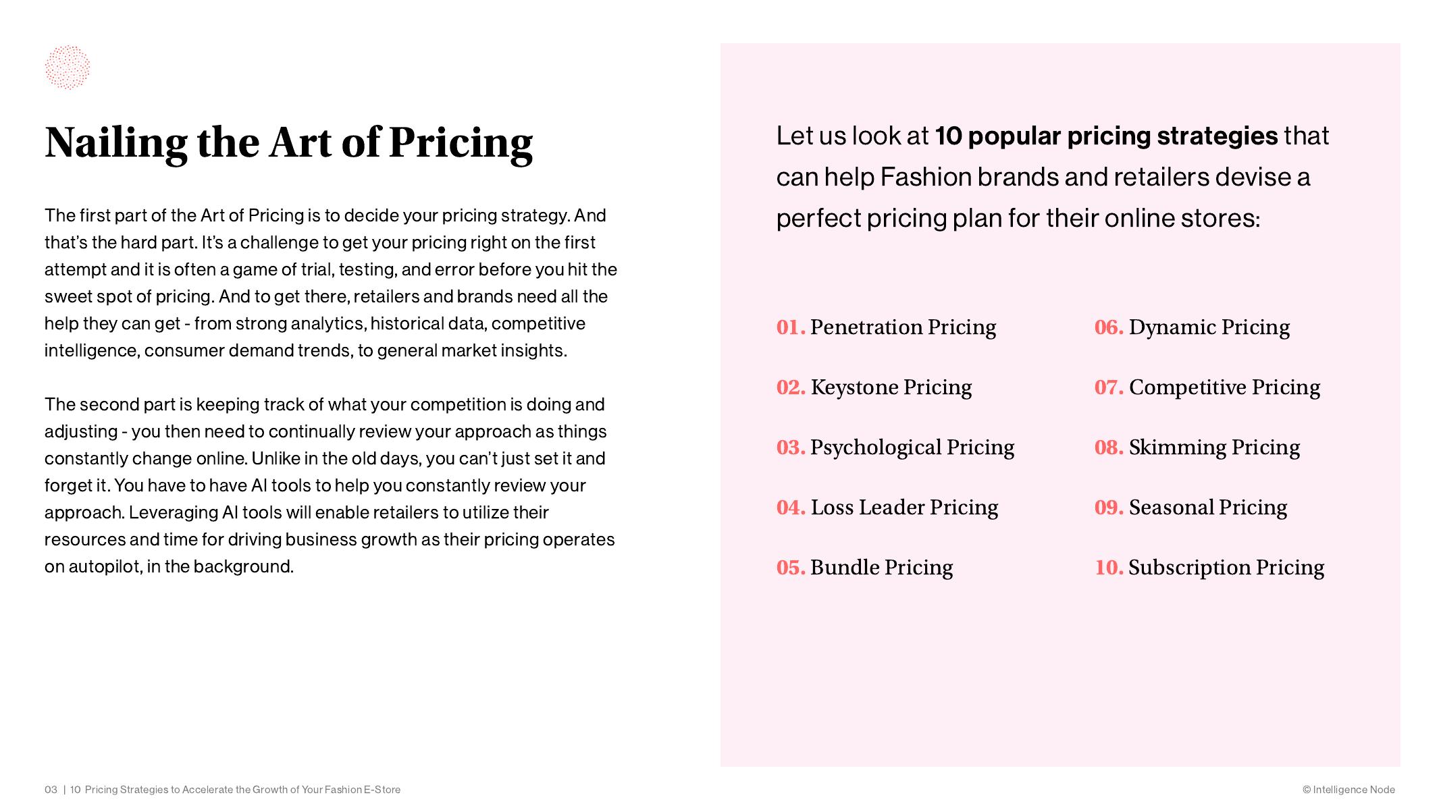Open 03. Psychological Pricing item
This screenshot has width=1441, height=810.
(895, 448)
